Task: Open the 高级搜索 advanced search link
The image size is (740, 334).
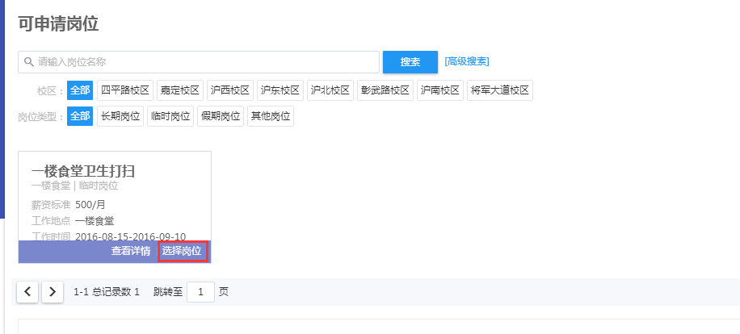Action: pyautogui.click(x=466, y=61)
